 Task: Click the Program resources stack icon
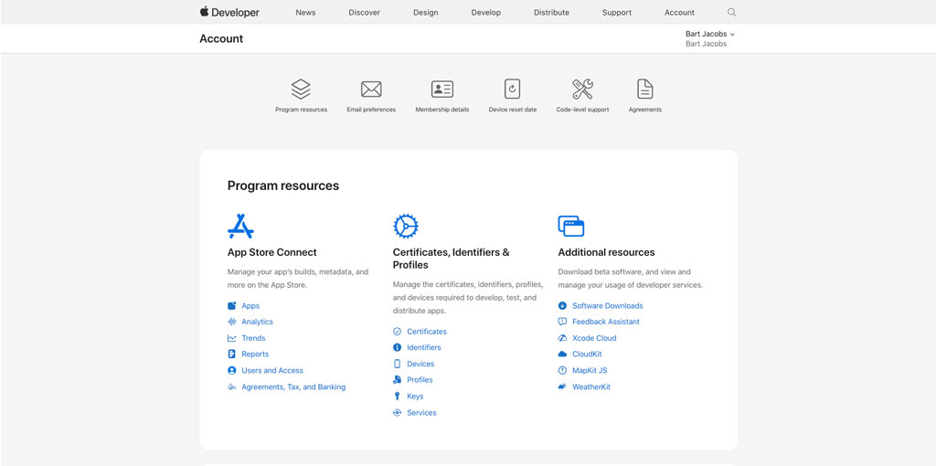pyautogui.click(x=301, y=89)
